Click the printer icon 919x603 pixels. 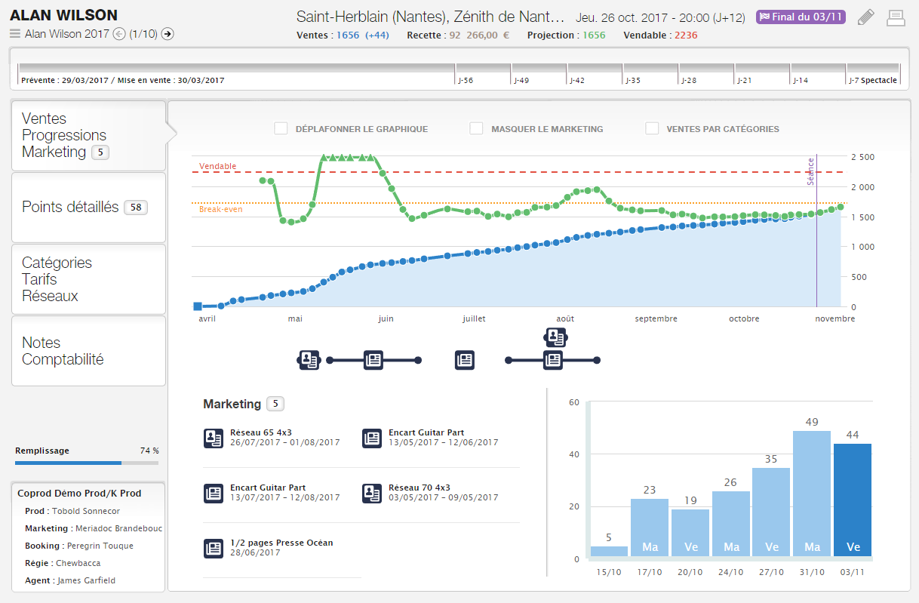896,17
